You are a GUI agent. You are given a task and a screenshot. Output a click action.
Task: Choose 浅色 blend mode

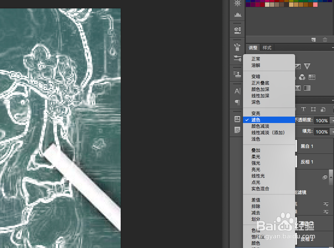pyautogui.click(x=269, y=139)
